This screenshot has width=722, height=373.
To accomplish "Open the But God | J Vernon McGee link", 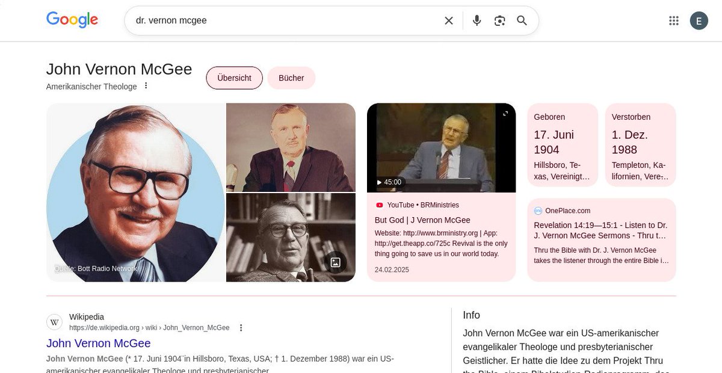I will (x=422, y=220).
